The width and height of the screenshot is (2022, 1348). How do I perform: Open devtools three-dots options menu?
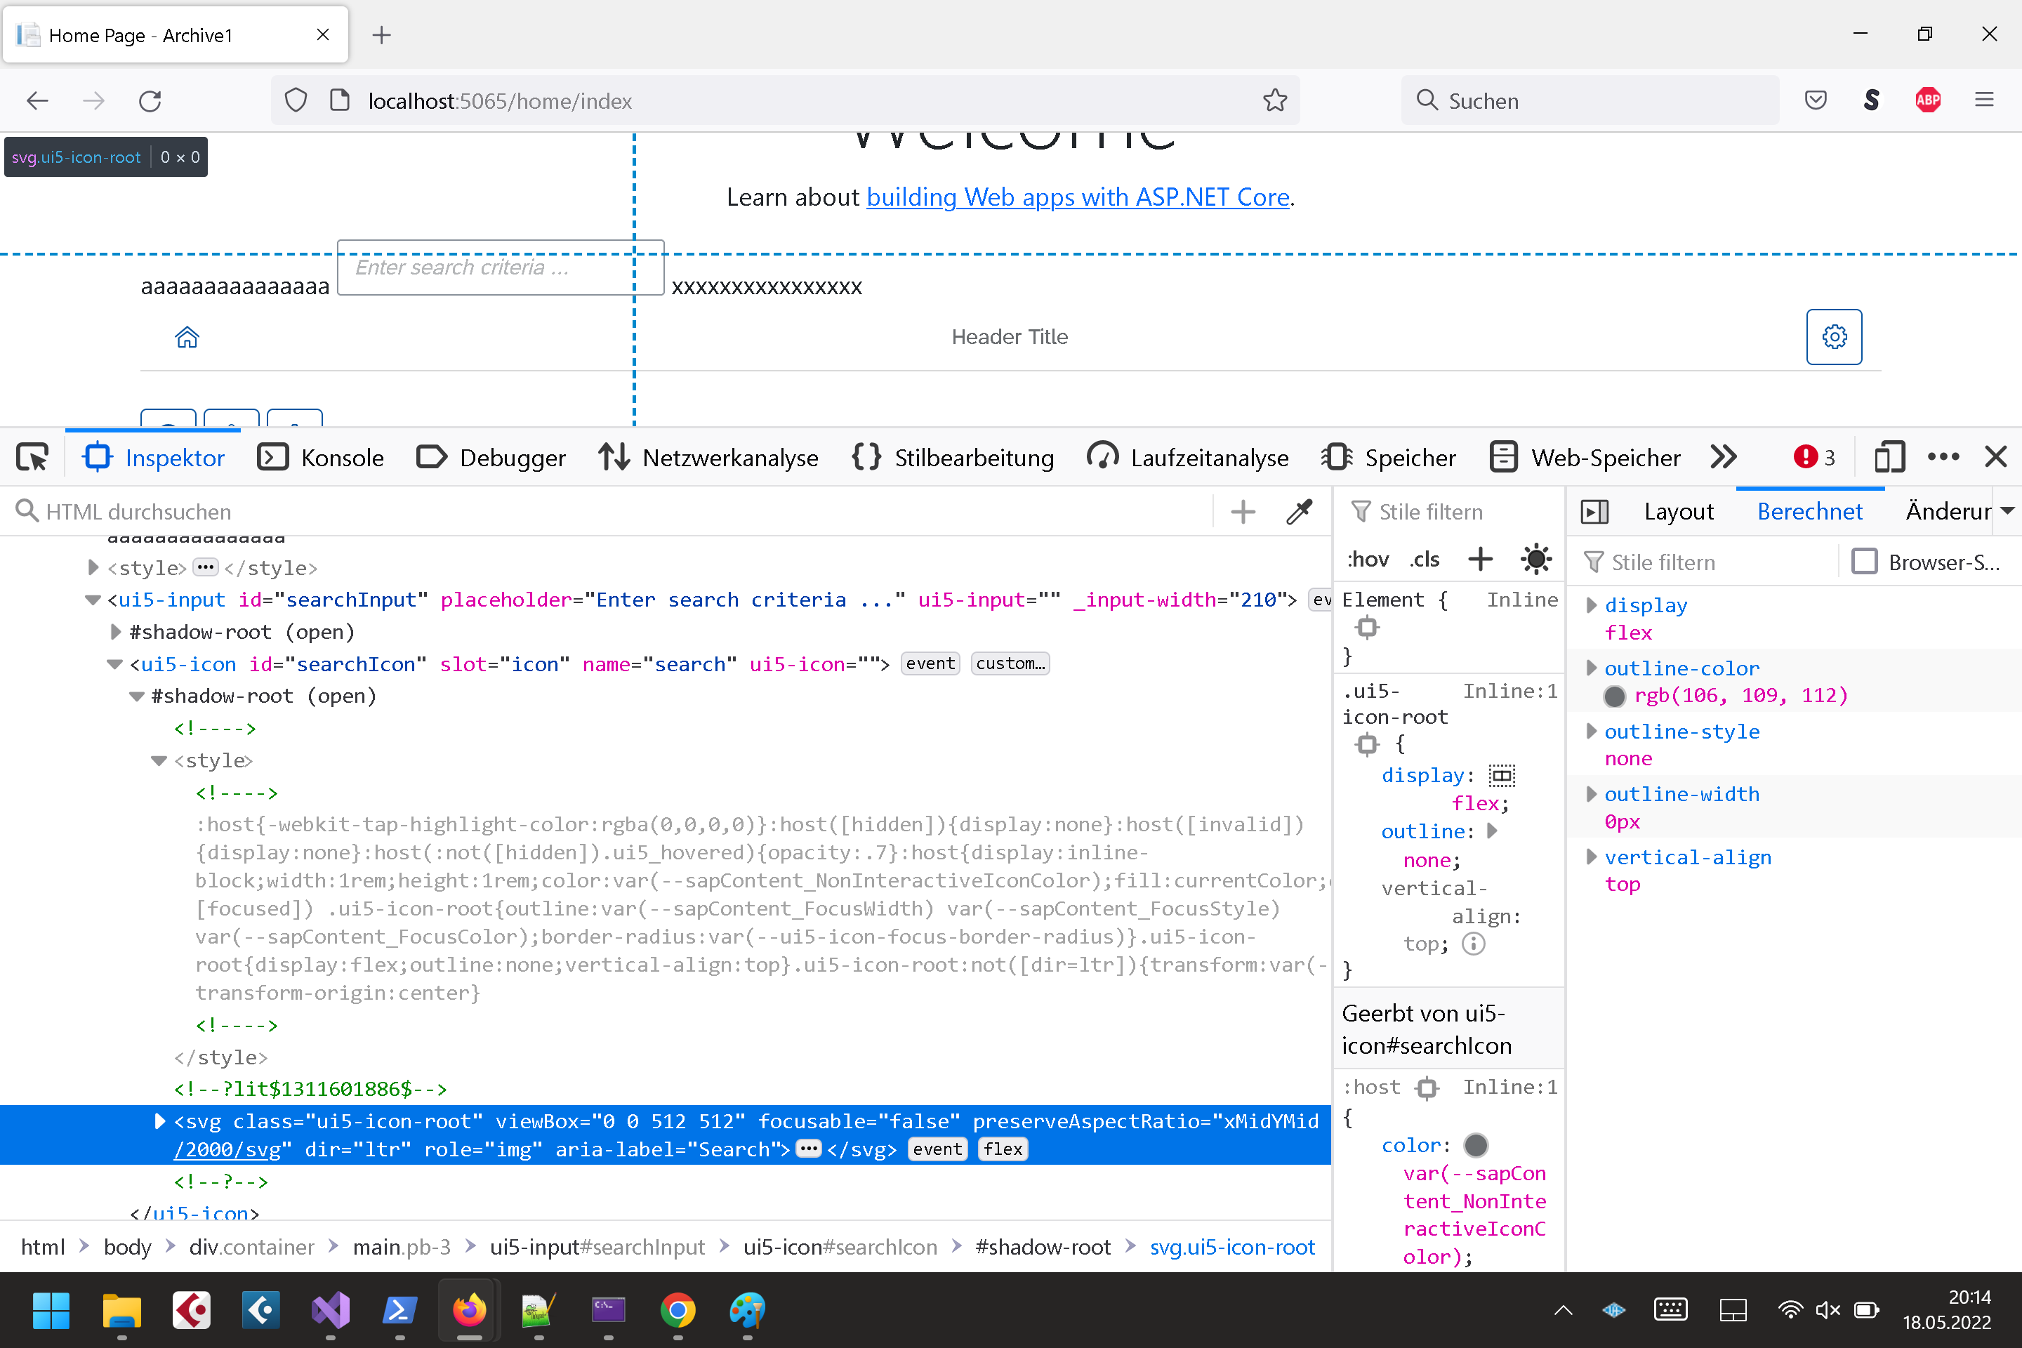1943,457
